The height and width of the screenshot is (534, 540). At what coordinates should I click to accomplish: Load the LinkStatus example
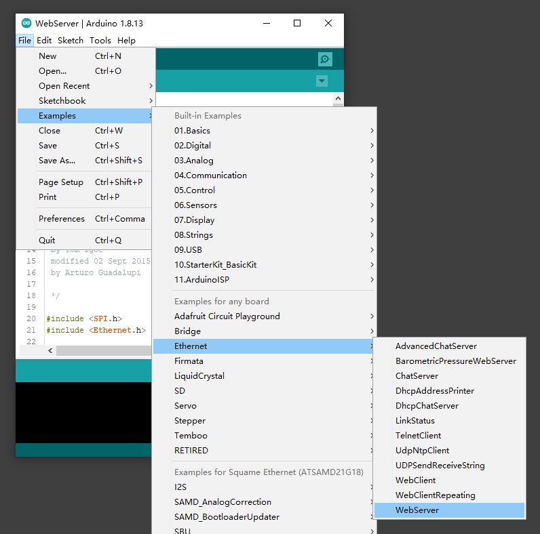click(449, 420)
